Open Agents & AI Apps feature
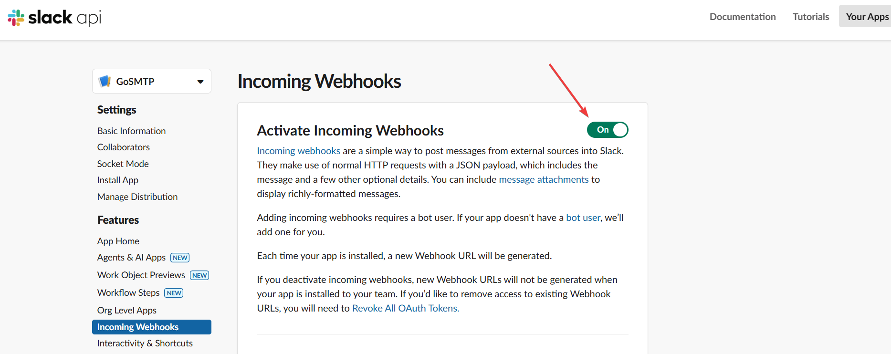891x354 pixels. tap(131, 257)
